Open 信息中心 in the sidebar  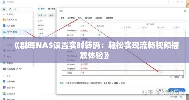(x=9, y=81)
